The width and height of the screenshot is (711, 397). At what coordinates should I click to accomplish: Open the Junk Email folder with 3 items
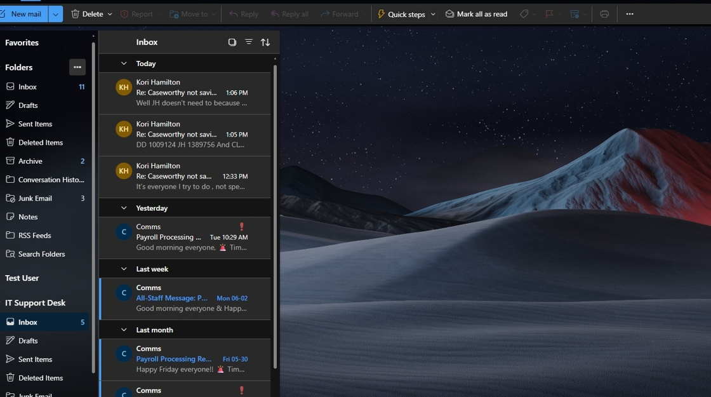(x=45, y=198)
